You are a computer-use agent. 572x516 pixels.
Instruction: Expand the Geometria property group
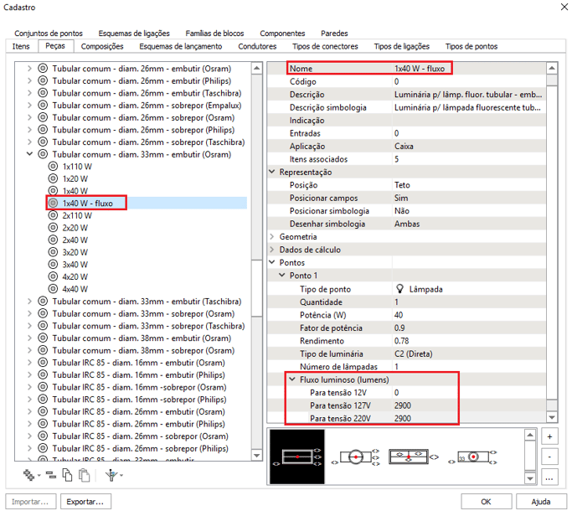(272, 237)
